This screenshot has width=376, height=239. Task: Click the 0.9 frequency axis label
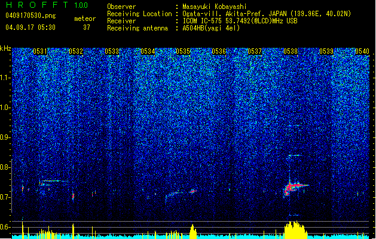(x=5, y=137)
